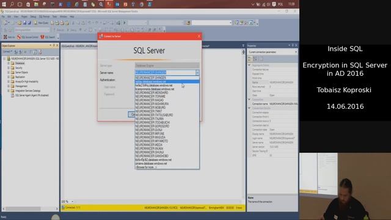Collapse the Aggregate Status properties category

point(249,65)
